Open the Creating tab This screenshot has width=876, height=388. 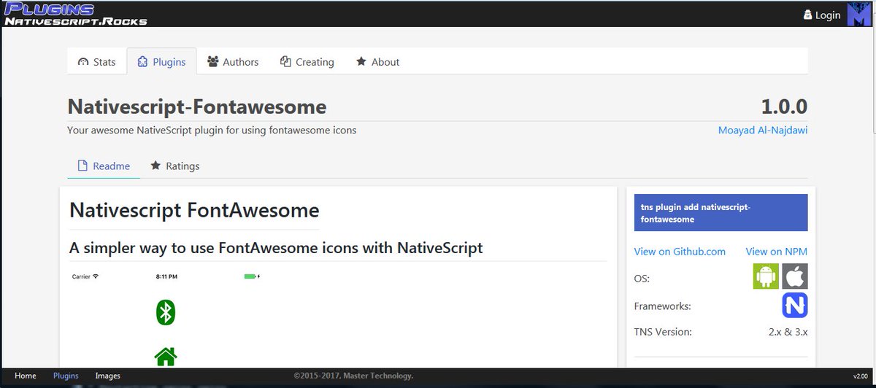[x=307, y=62]
